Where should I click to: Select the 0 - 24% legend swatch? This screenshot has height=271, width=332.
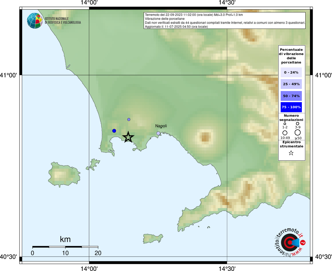coord(291,72)
